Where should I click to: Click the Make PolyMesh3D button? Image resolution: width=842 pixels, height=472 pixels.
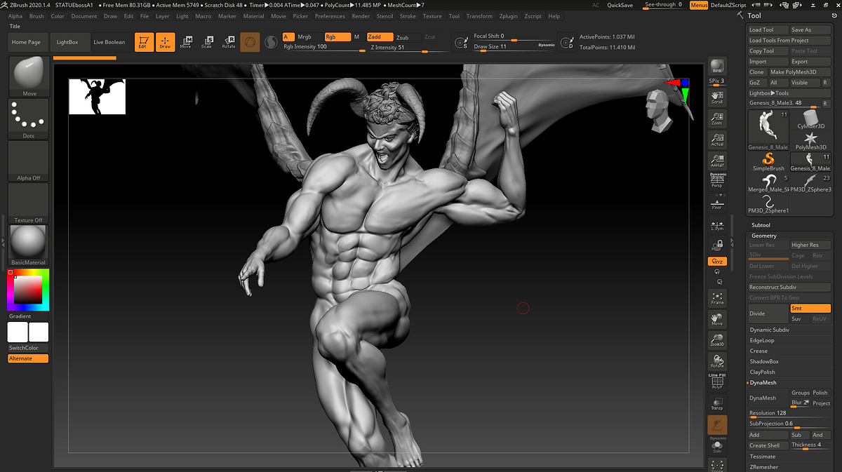[799, 72]
